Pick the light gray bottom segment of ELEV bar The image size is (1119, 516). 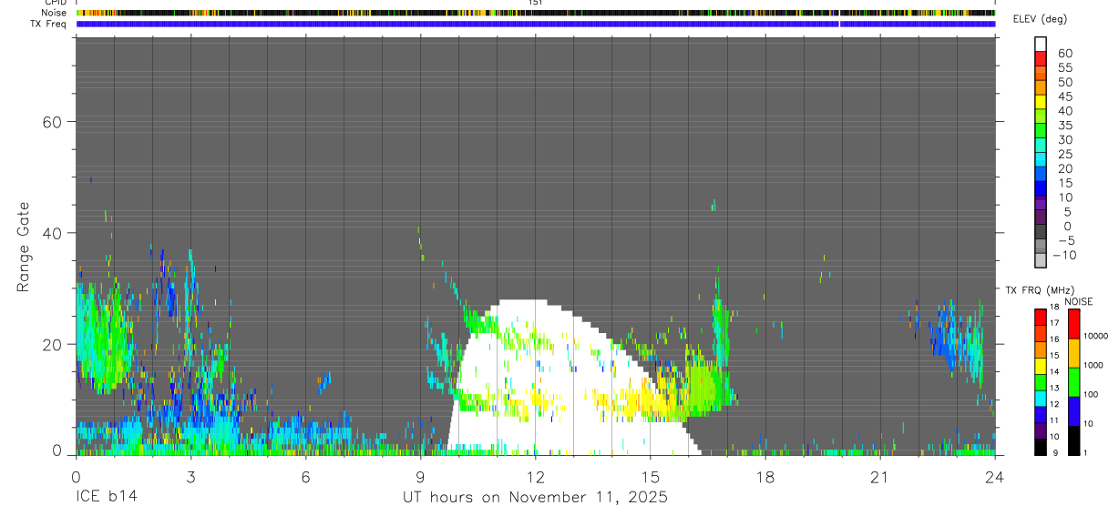tap(1041, 259)
